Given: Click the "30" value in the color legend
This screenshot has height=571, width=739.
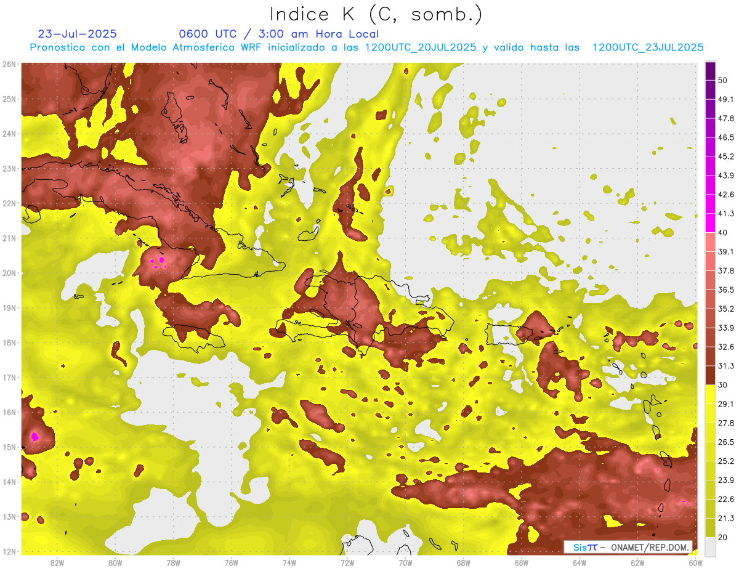Looking at the screenshot, I should [x=722, y=385].
